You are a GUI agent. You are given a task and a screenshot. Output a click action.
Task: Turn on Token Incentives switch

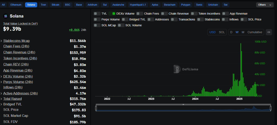click(194, 14)
